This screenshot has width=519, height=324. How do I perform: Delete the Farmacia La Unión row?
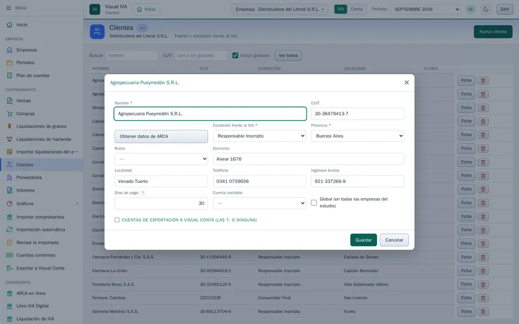pos(483,271)
